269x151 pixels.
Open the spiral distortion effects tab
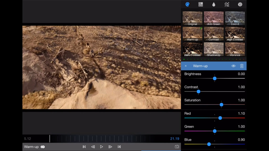tap(240, 4)
